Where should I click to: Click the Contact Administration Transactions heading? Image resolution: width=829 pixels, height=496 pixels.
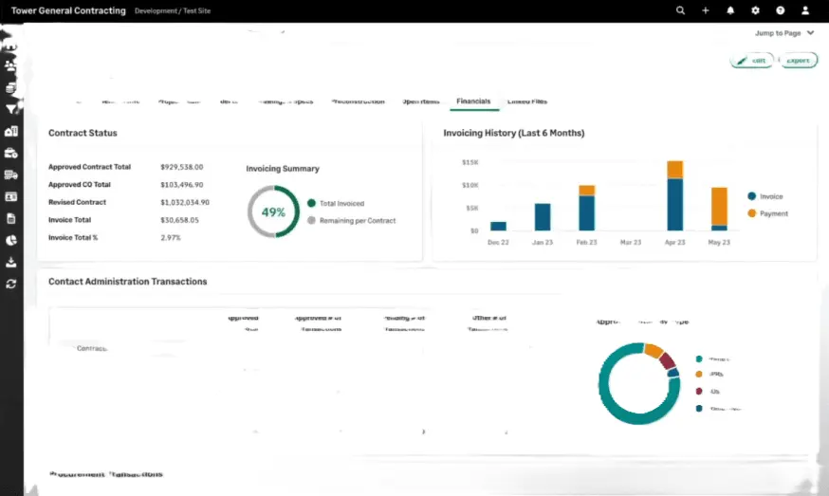click(x=127, y=282)
